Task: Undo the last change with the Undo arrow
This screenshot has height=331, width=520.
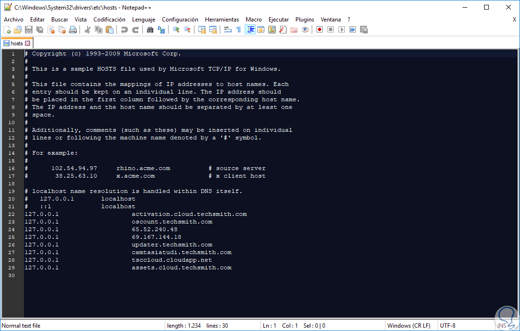Action: click(x=124, y=30)
